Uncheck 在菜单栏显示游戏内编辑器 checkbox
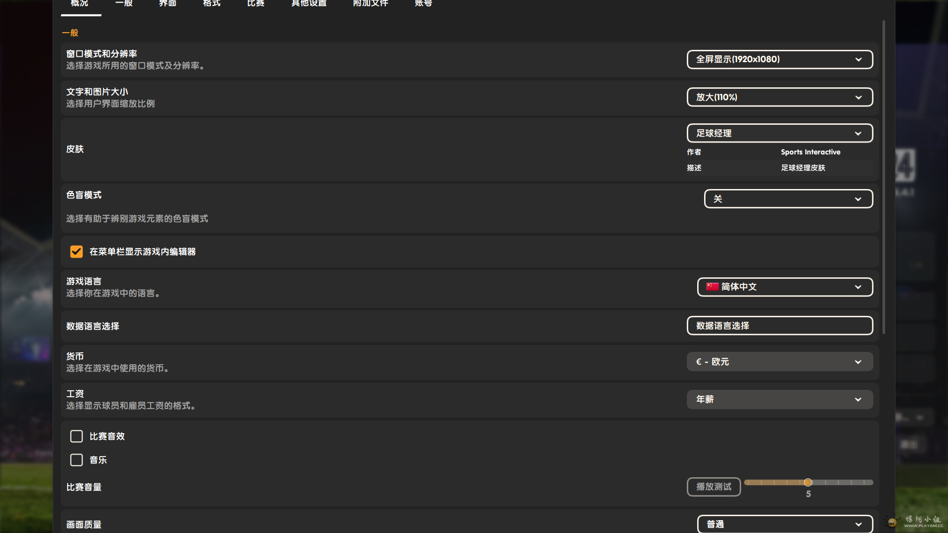This screenshot has height=533, width=948. [77, 252]
